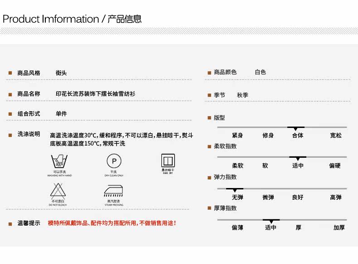Click the 版型 fit slider marker at 合体
The image size is (358, 264).
tap(295, 128)
